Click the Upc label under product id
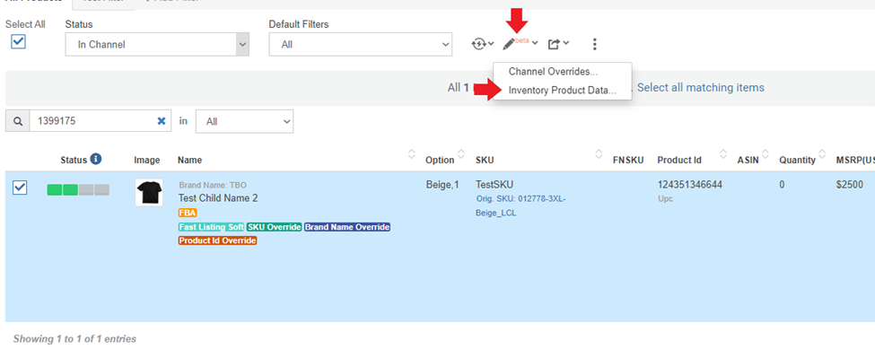 click(665, 198)
